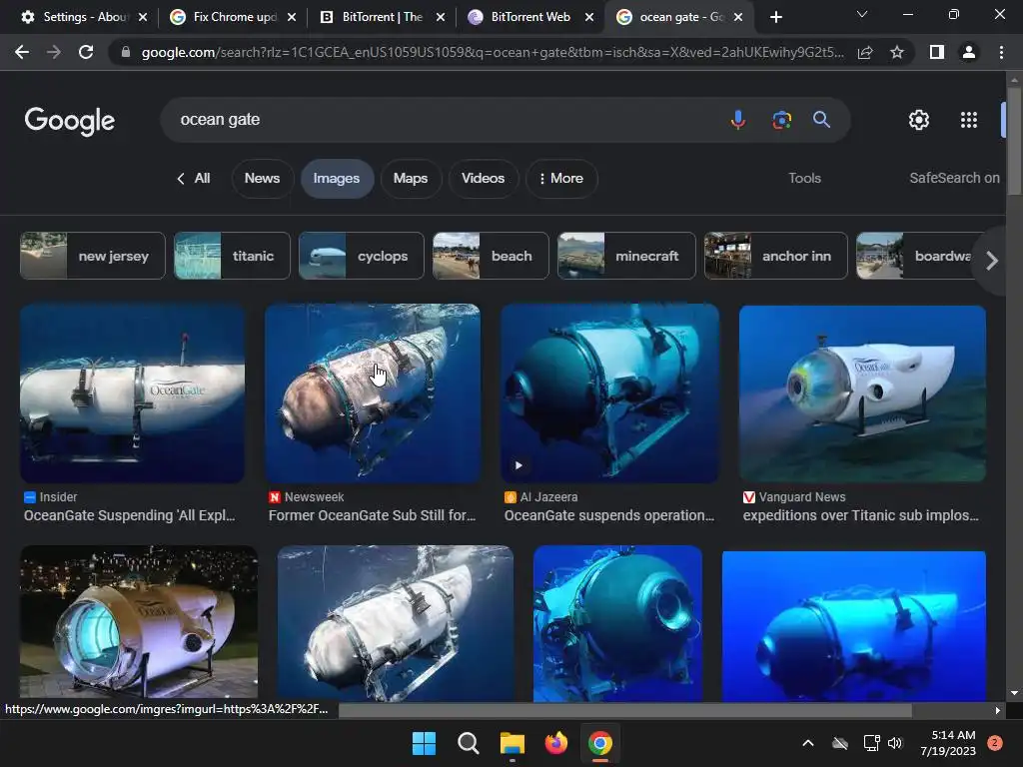
Task: View site information lock icon
Action: [126, 52]
